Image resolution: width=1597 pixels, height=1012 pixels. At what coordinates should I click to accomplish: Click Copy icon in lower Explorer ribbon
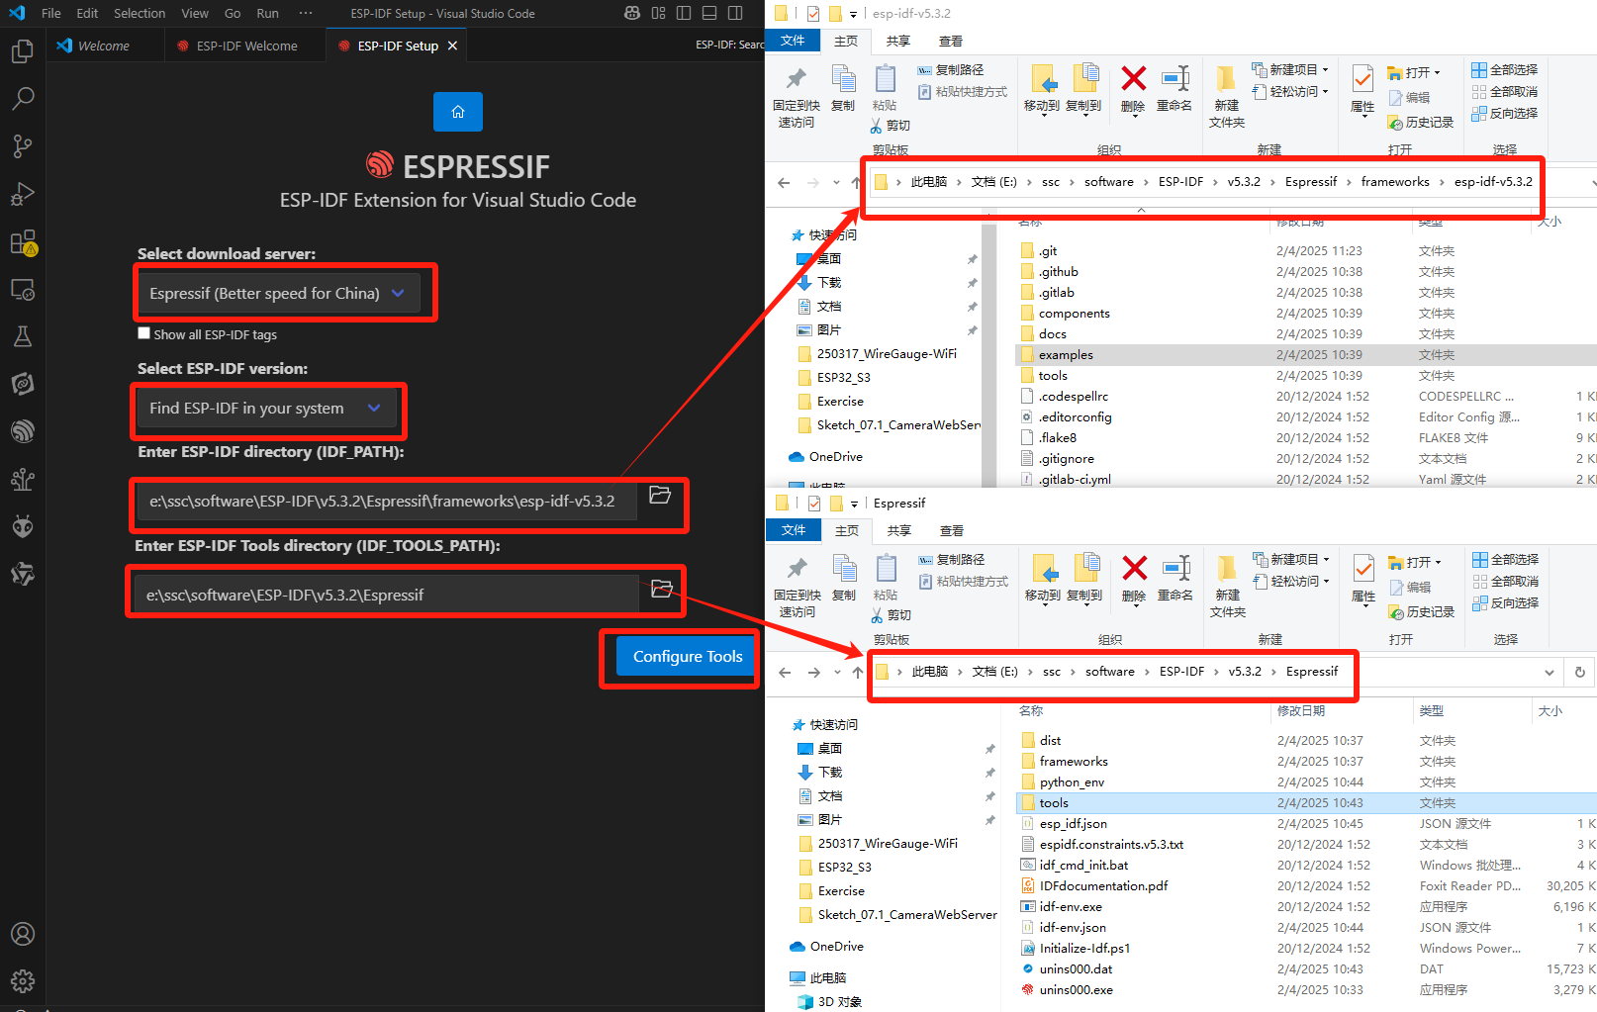tap(844, 579)
